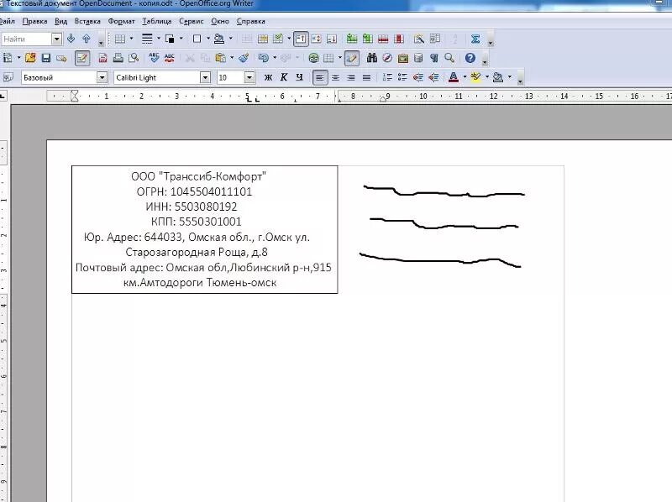The height and width of the screenshot is (502, 672).
Task: Open the Сервис menu
Action: (x=192, y=21)
